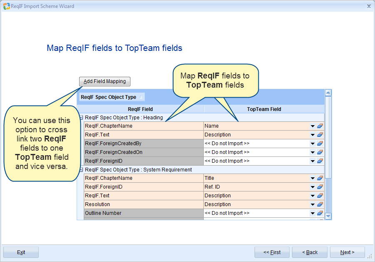The height and width of the screenshot is (262, 375).
Task: Go back to previous wizard step
Action: (x=310, y=252)
